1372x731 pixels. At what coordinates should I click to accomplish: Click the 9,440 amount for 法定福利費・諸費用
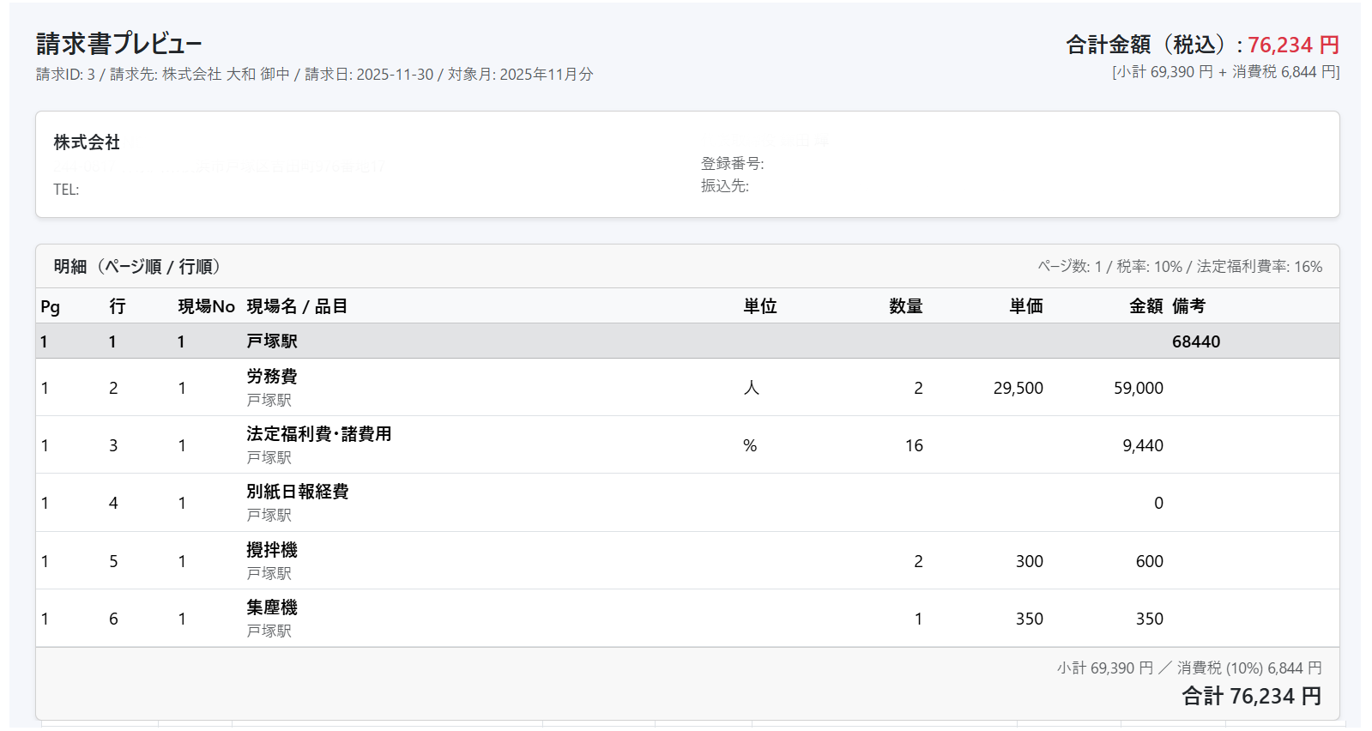pyautogui.click(x=1142, y=445)
